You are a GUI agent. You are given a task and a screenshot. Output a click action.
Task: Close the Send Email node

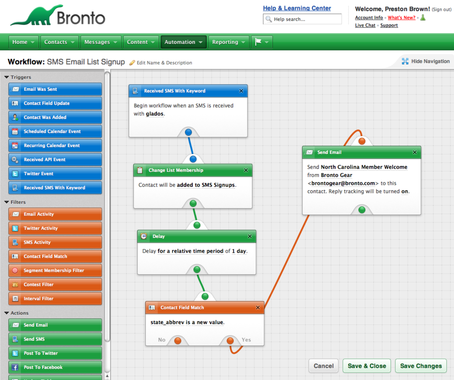click(x=415, y=152)
